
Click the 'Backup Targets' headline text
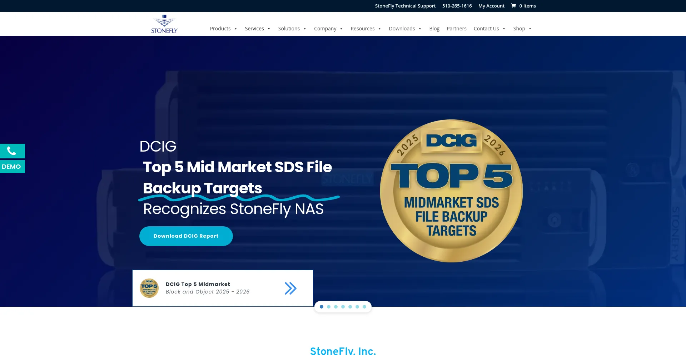(x=203, y=188)
